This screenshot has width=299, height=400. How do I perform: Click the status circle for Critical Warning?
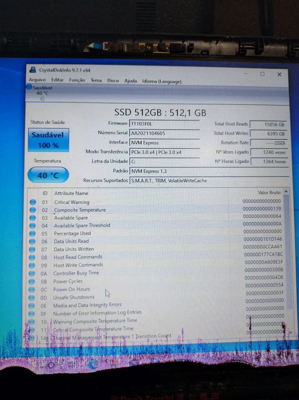(x=33, y=202)
